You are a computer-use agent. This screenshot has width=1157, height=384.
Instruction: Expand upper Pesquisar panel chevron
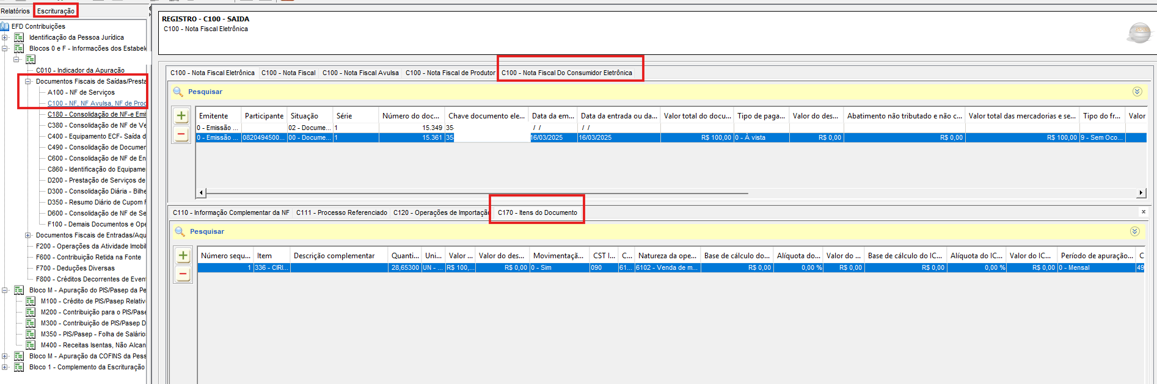(x=1137, y=92)
